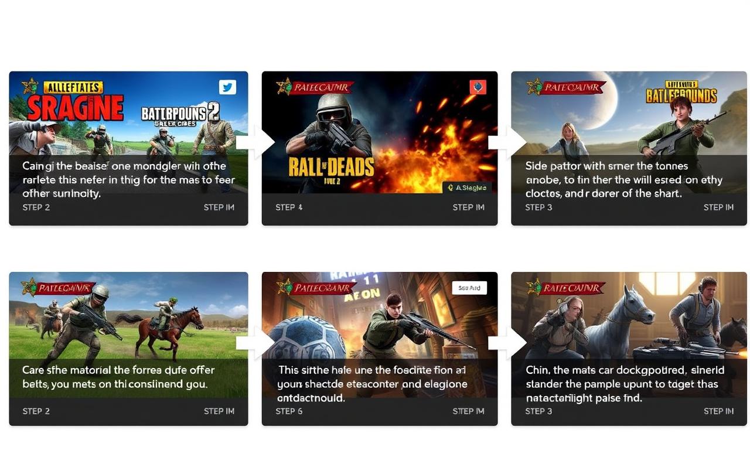Click the green 'A Slagiue' badge
The width and height of the screenshot is (750, 450).
(466, 187)
